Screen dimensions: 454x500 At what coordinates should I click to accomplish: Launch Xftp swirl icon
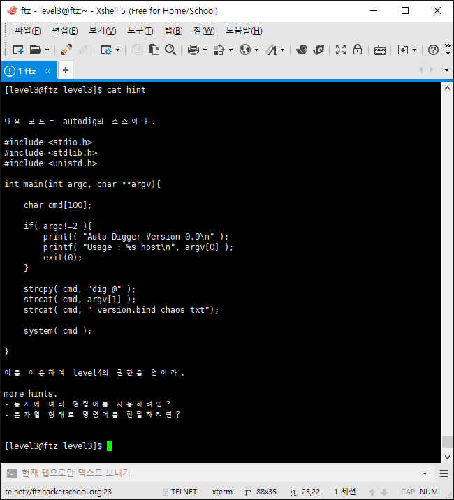coord(302,50)
